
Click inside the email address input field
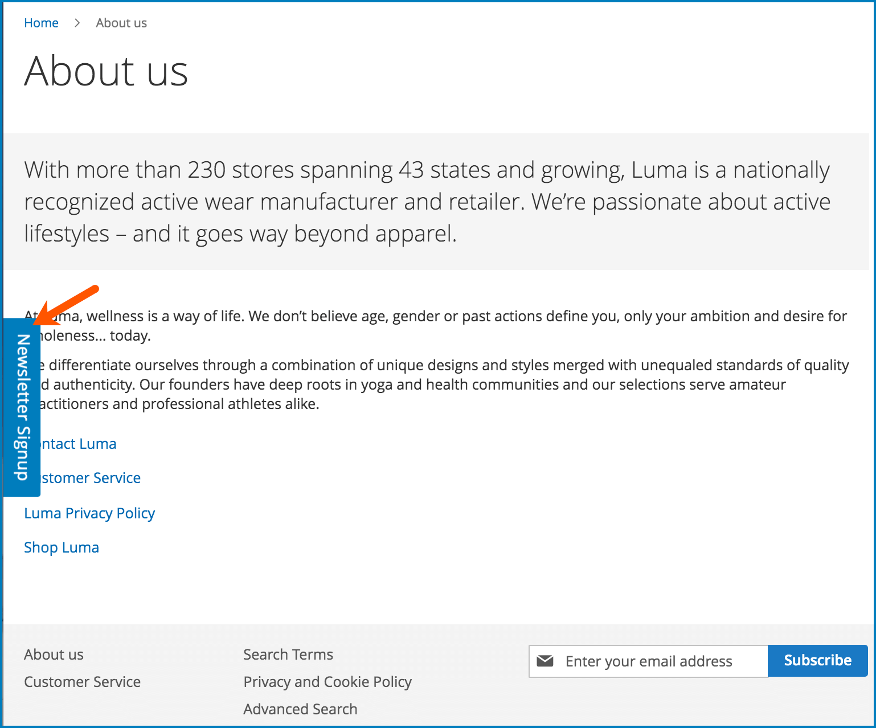pyautogui.click(x=649, y=661)
